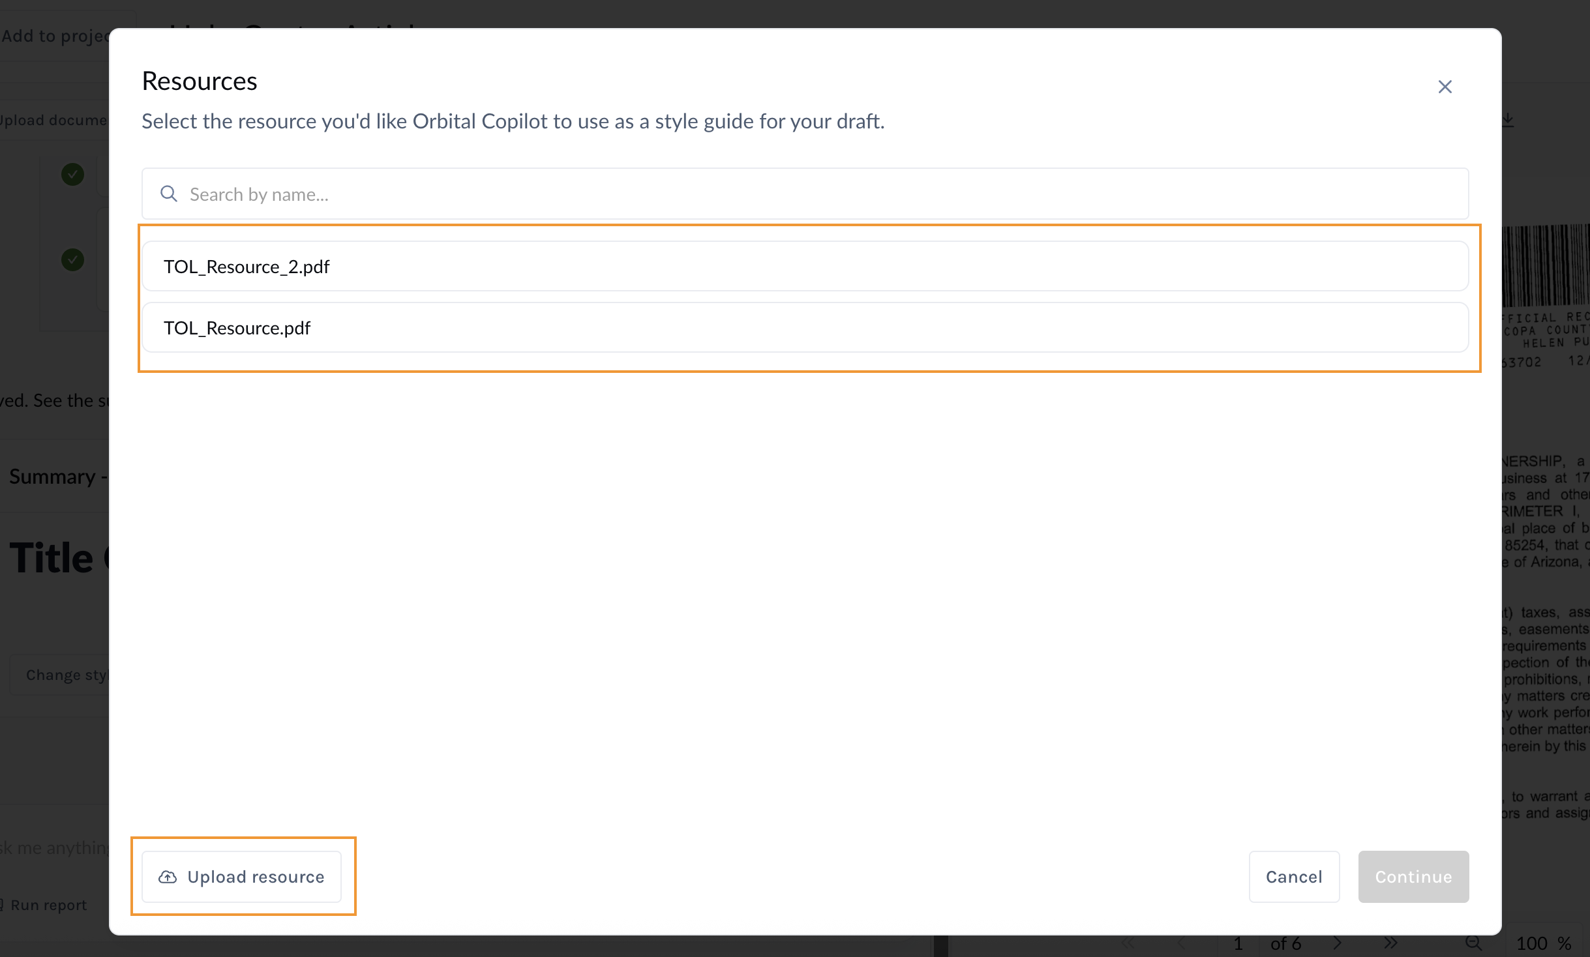Click Add to project at top left
This screenshot has width=1590, height=957.
tap(55, 36)
